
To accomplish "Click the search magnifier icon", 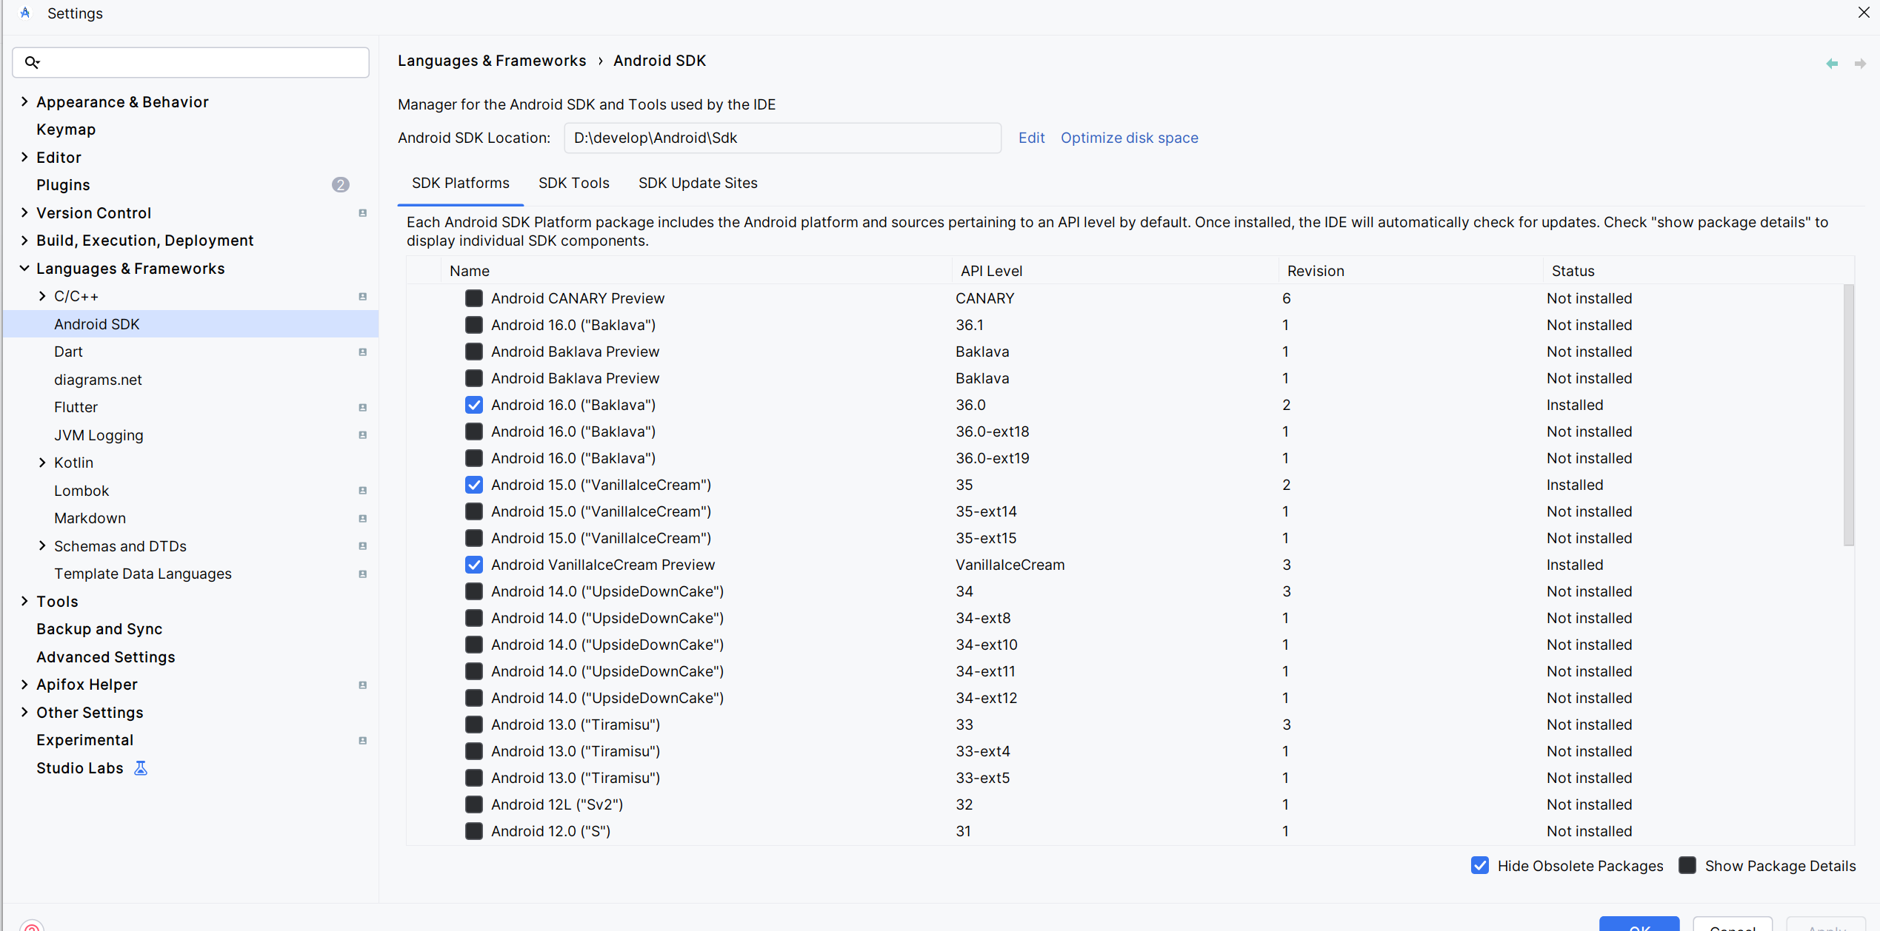I will pyautogui.click(x=32, y=62).
